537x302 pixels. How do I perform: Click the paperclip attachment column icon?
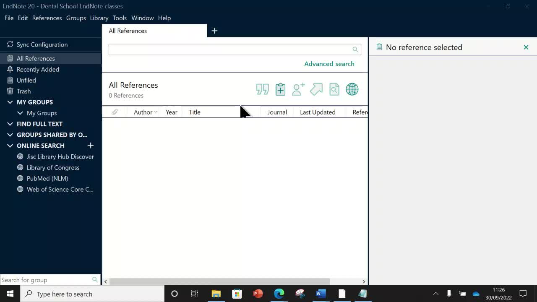point(115,112)
